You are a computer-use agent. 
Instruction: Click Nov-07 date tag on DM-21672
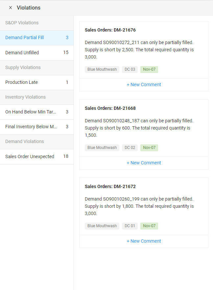149,226
